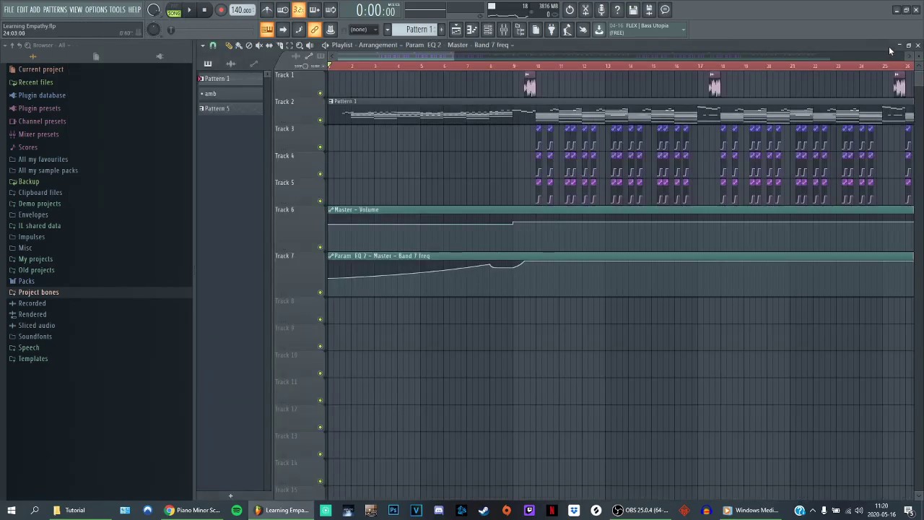This screenshot has width=924, height=520.
Task: Select Pattern 5 in the picker panel
Action: 230,108
